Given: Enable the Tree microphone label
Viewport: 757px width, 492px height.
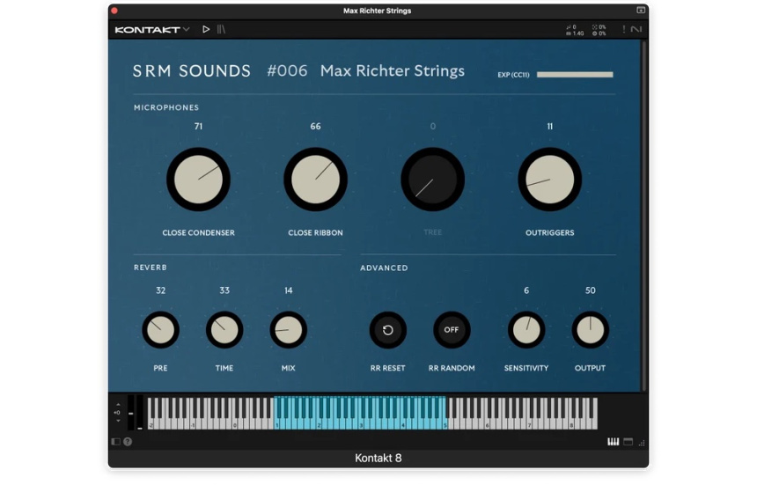Looking at the screenshot, I should [x=432, y=232].
